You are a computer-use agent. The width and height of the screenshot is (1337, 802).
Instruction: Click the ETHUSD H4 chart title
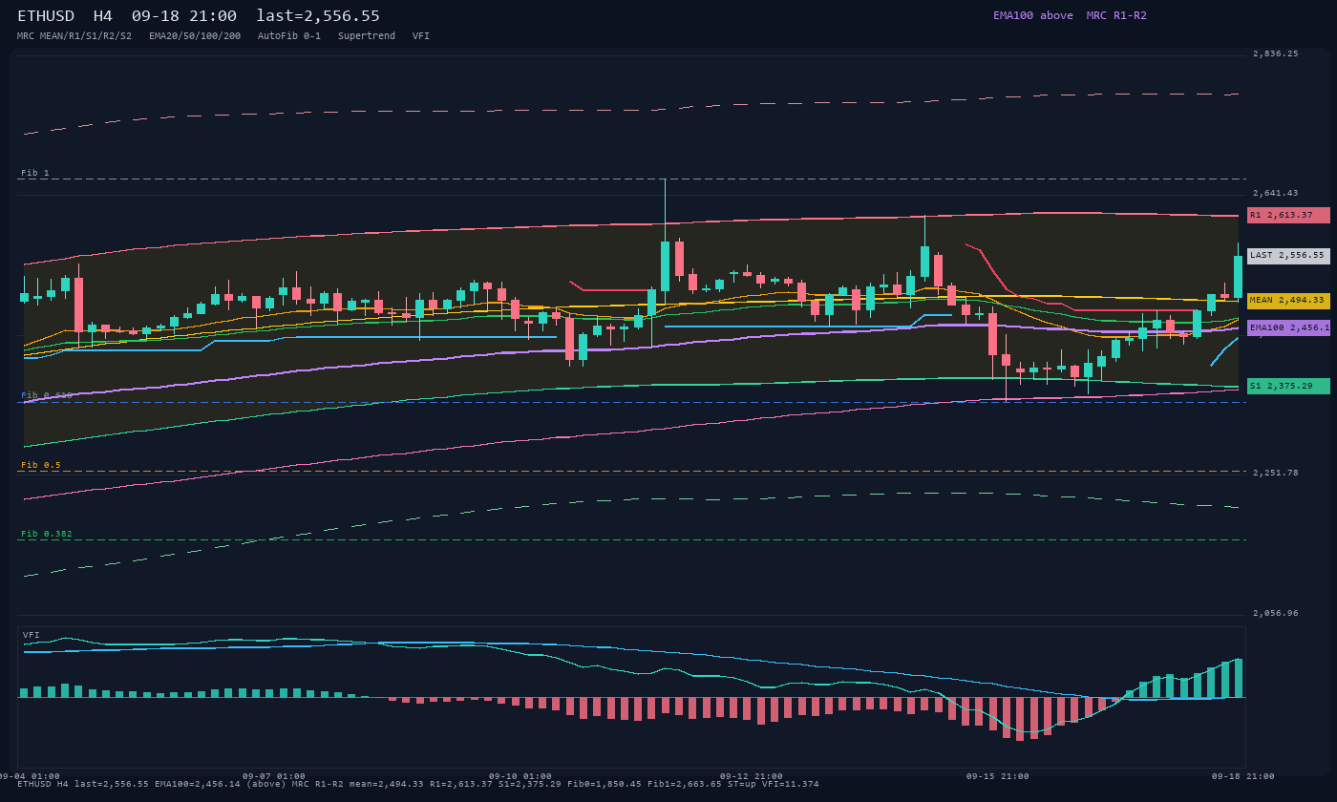pos(199,15)
